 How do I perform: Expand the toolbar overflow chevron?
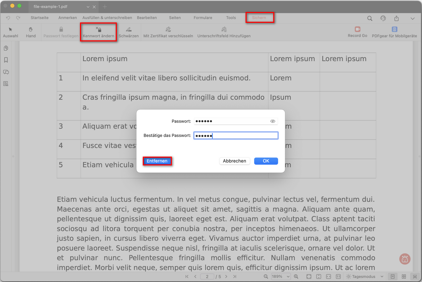pyautogui.click(x=413, y=18)
